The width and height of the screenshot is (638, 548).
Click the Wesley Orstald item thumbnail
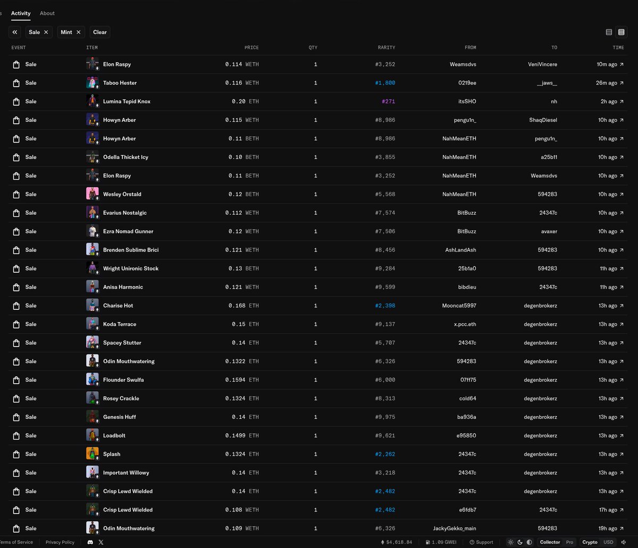point(93,194)
